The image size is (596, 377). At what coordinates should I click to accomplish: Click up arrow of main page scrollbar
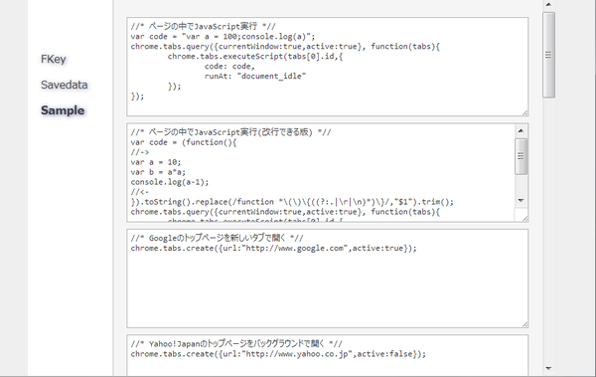(x=548, y=5)
